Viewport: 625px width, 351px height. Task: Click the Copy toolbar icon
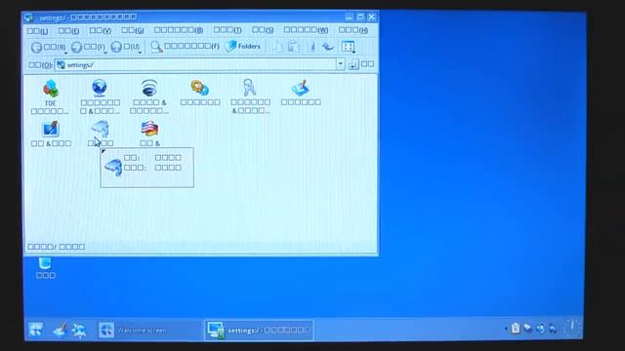[x=277, y=47]
